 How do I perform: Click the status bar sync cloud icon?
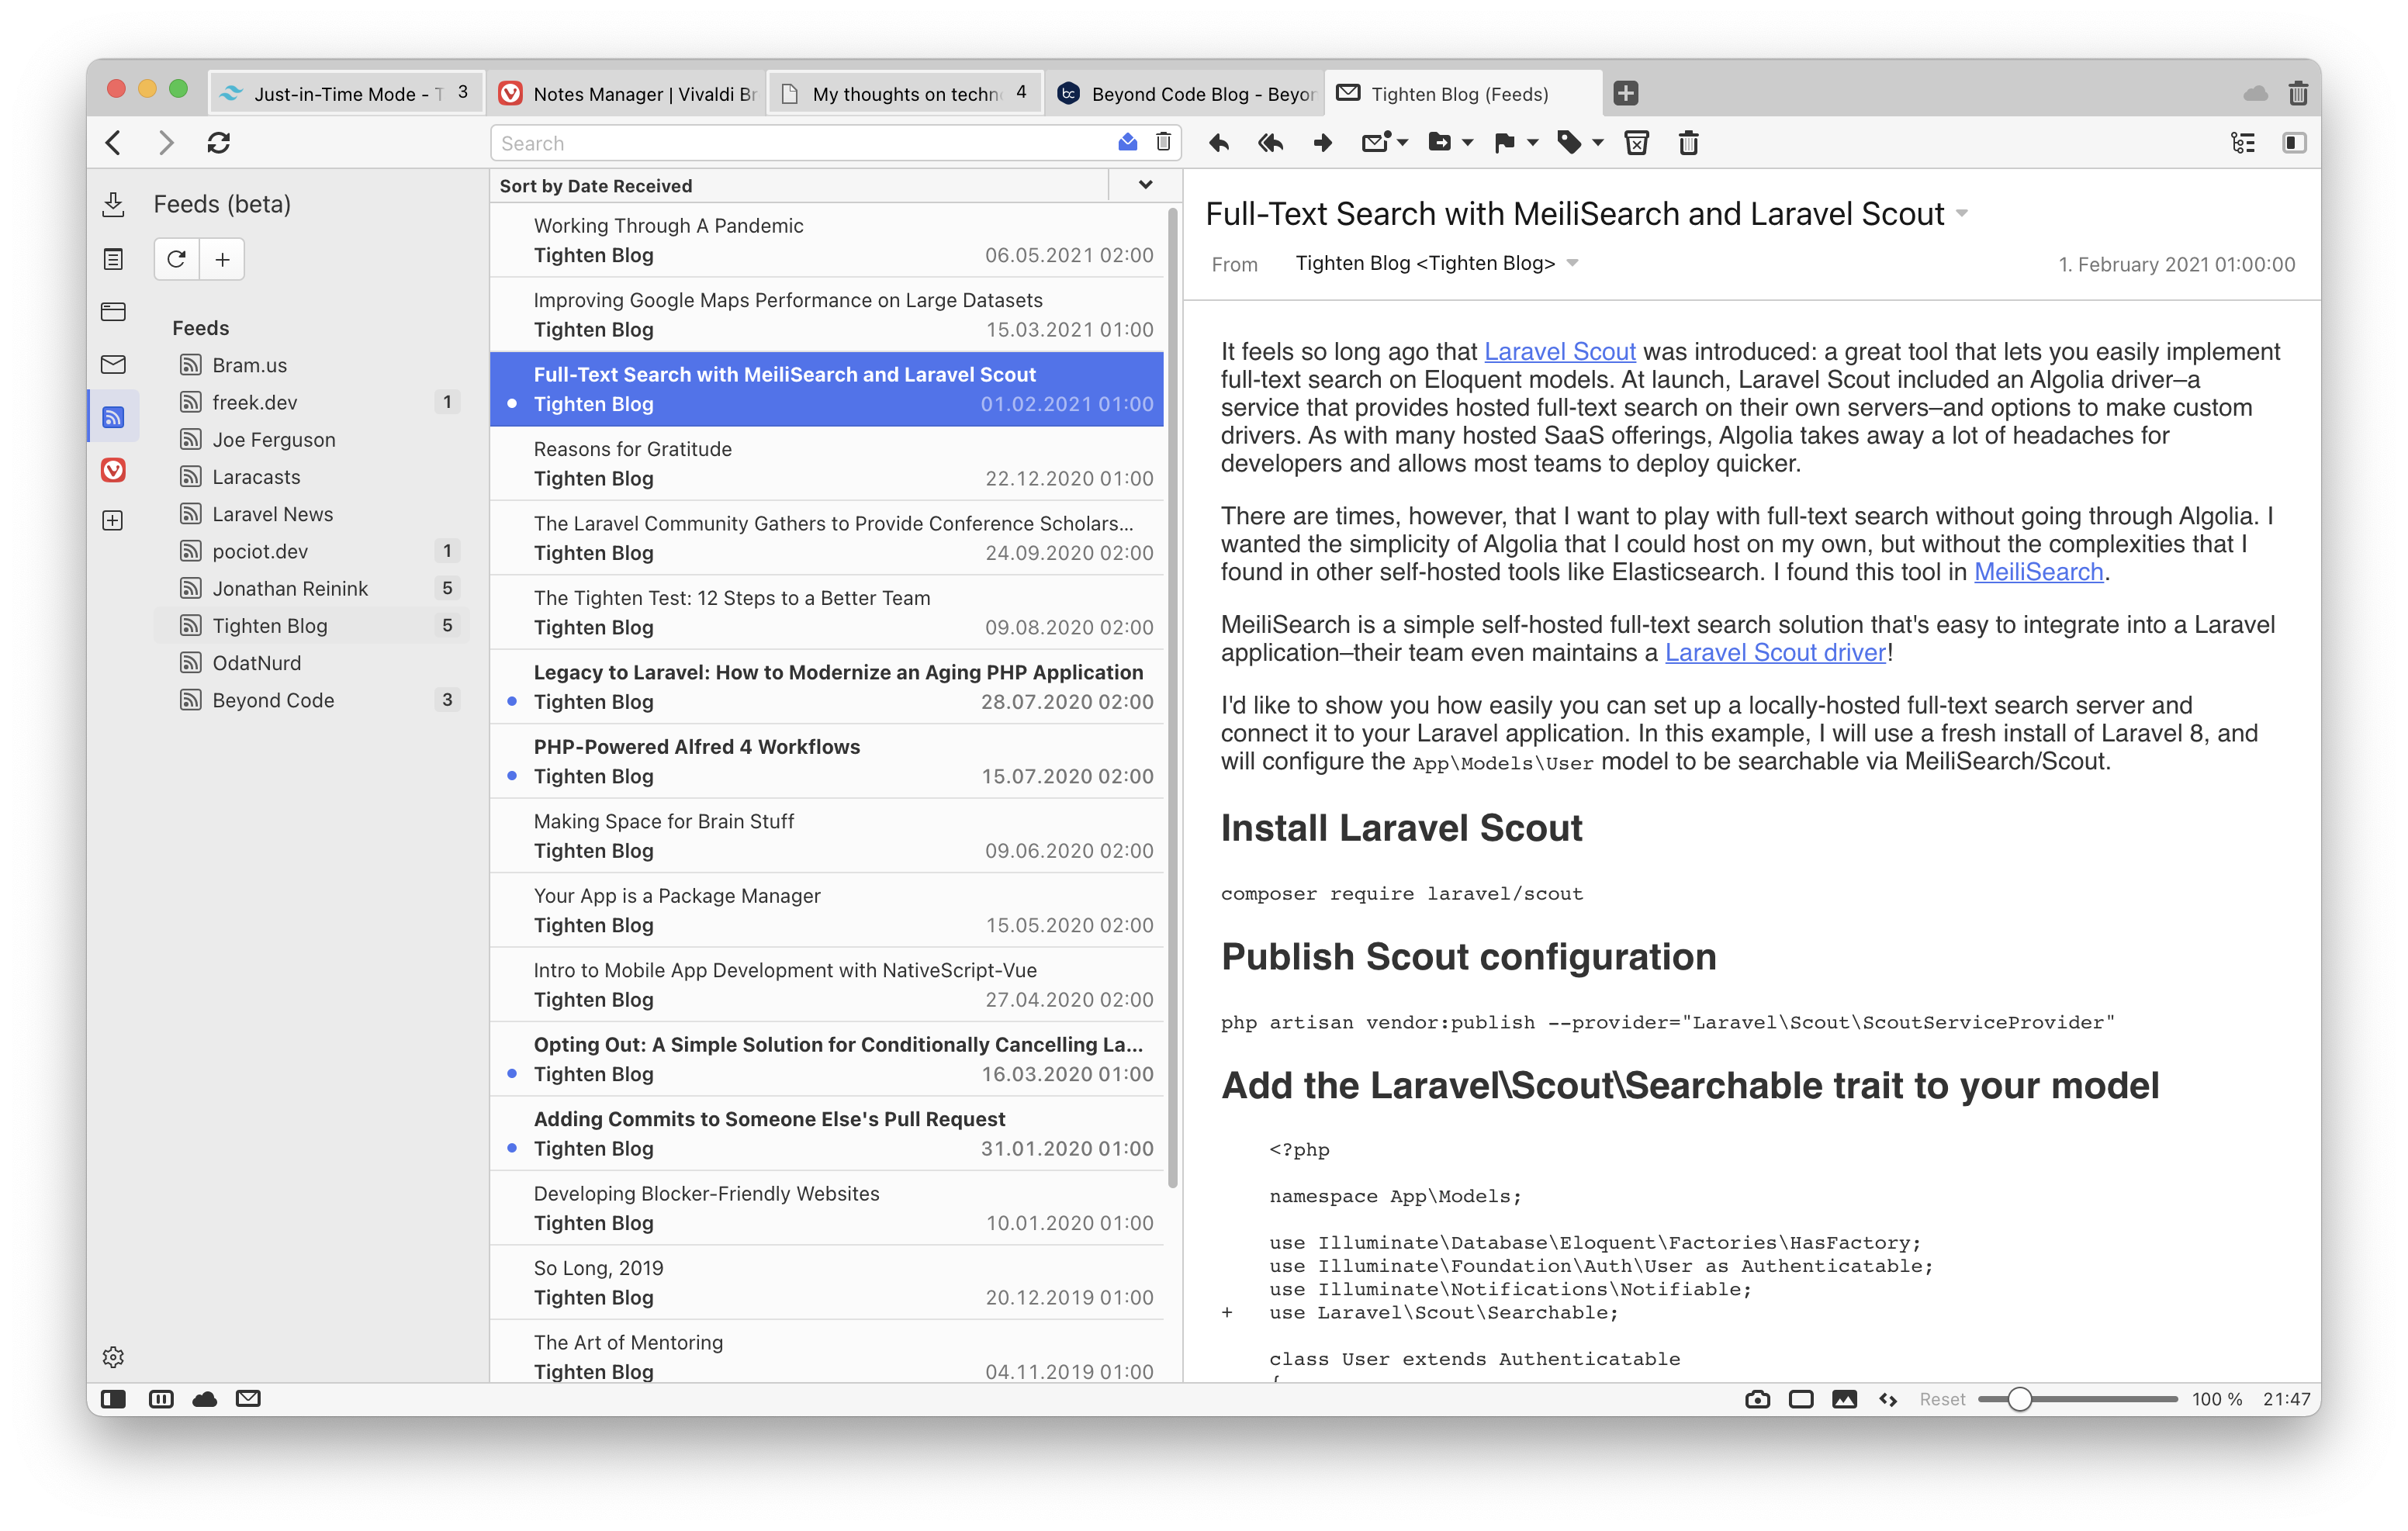click(x=205, y=1399)
